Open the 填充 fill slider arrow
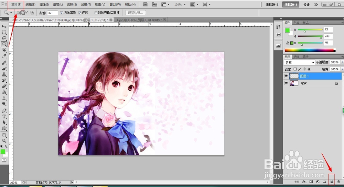Screen dimensions: 344x187 [x=342, y=69]
